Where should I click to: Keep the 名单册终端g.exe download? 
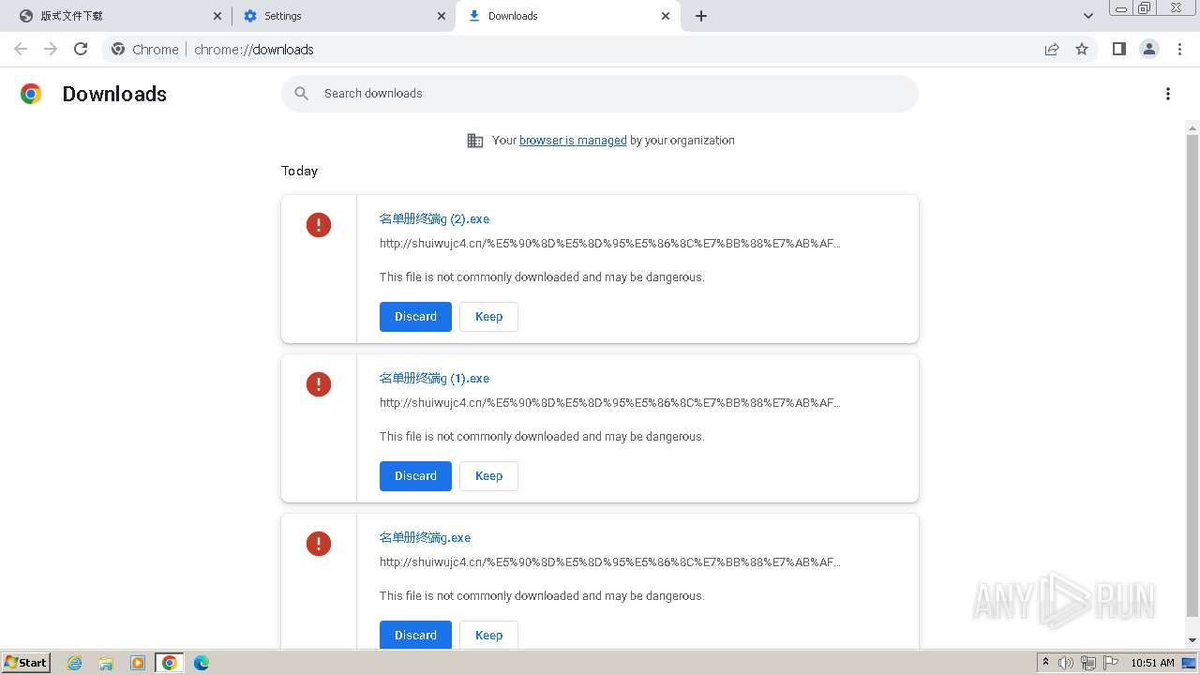pyautogui.click(x=488, y=636)
